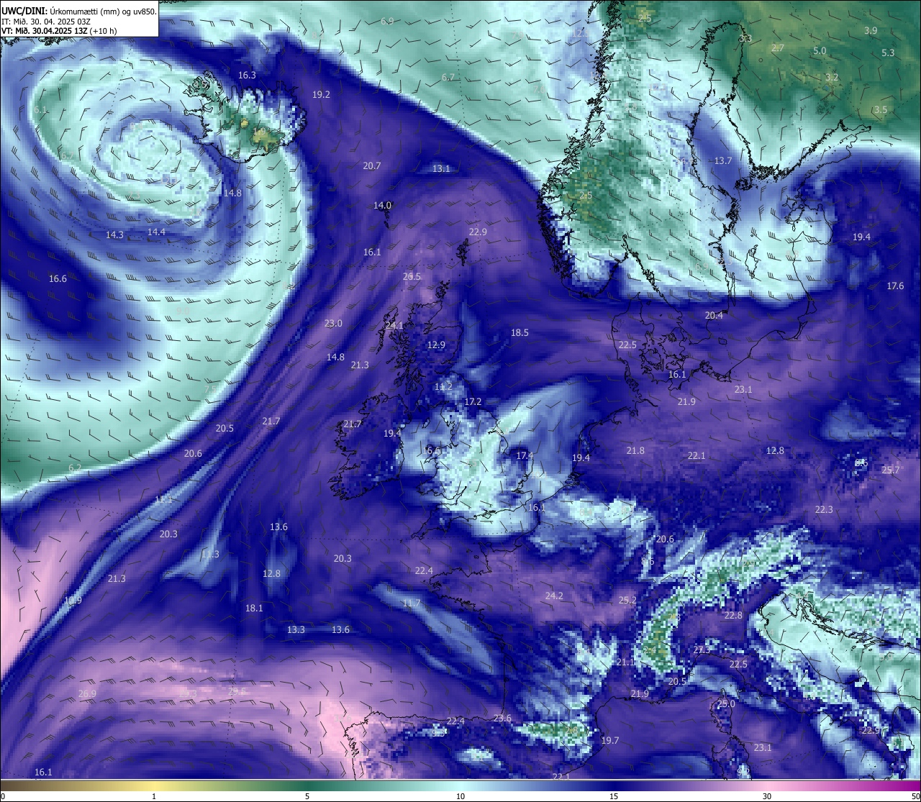Click the 21.8 value over Germany
Viewport: 921px width, 802px height.
pyautogui.click(x=635, y=450)
